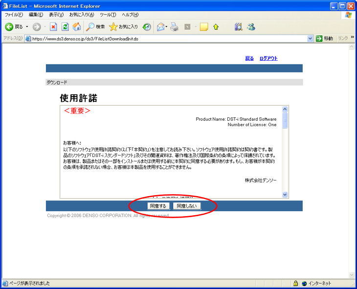Click the ログアウト link
357x289 pixels.
[268, 59]
